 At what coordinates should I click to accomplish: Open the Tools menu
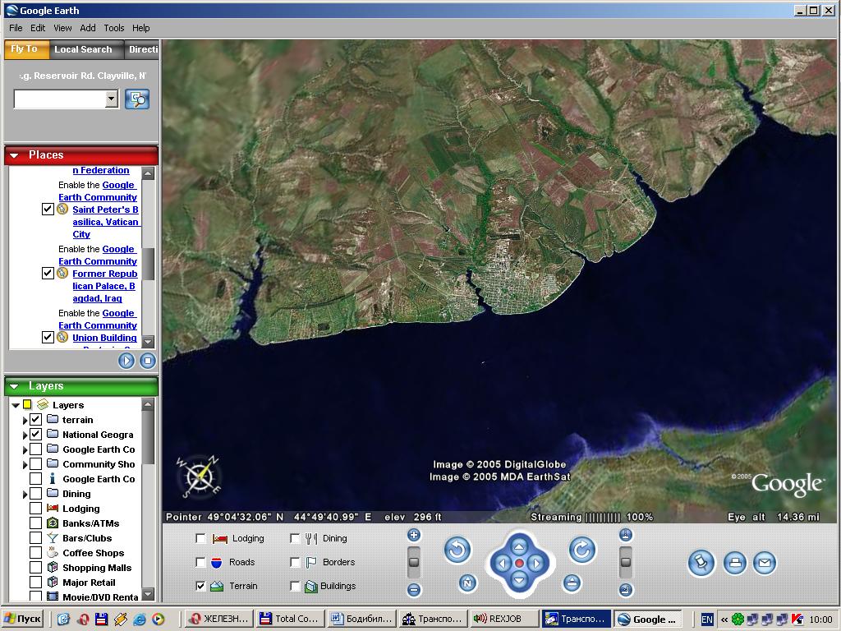(114, 28)
